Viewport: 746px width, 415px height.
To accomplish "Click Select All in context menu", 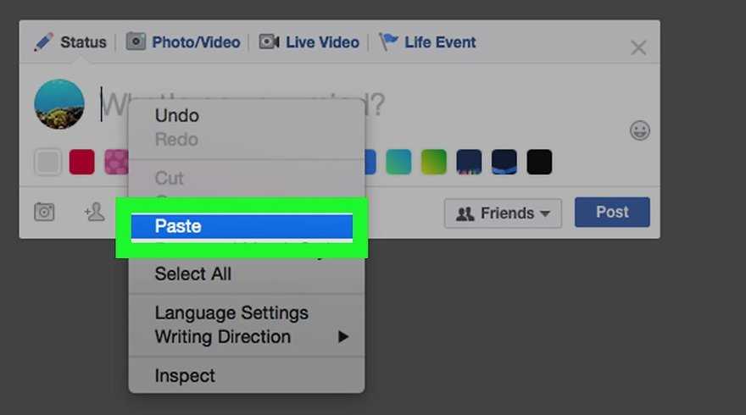I will coord(192,274).
